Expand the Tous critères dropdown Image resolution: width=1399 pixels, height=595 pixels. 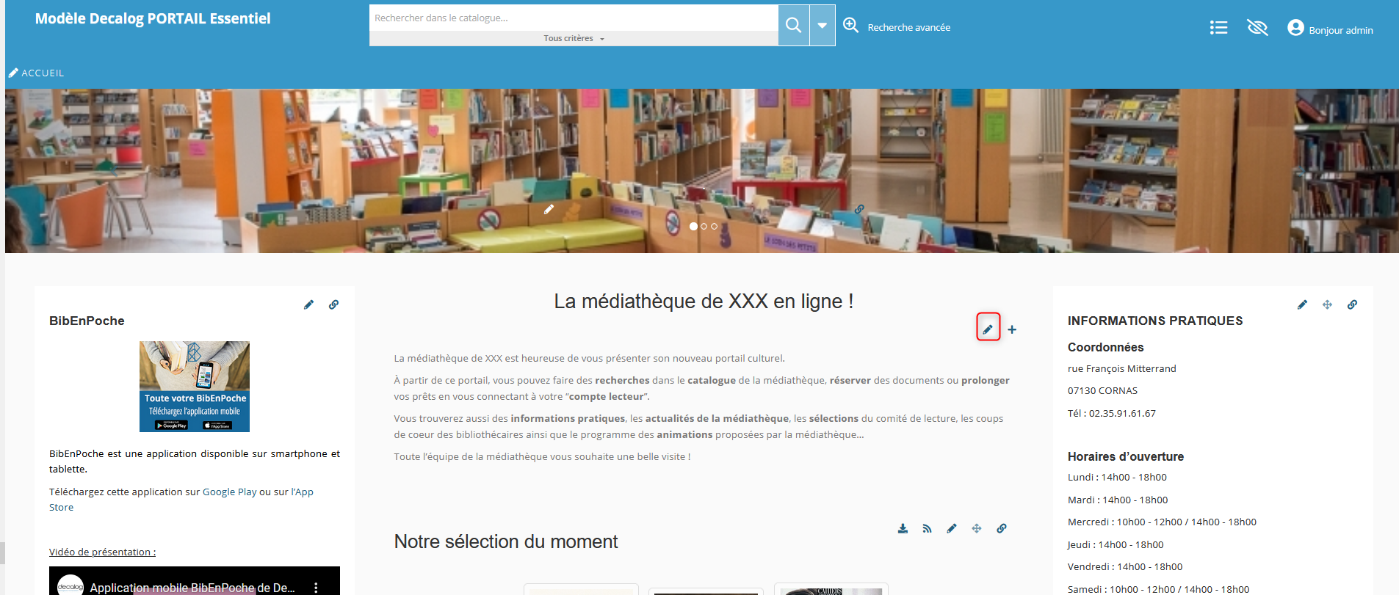[x=574, y=38]
